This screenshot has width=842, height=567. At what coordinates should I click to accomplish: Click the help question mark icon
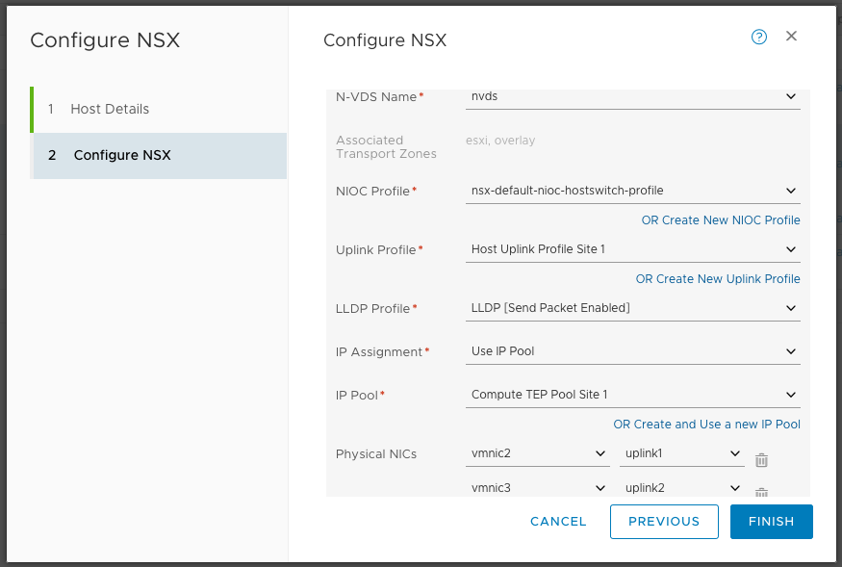(x=759, y=37)
